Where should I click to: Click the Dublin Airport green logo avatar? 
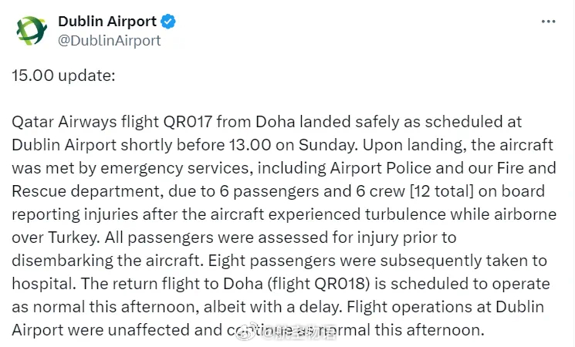click(32, 30)
